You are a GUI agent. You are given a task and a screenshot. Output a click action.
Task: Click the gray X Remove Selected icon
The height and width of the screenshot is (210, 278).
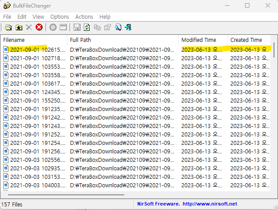click(29, 28)
